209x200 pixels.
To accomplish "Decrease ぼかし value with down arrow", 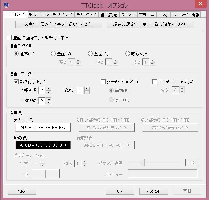I will 87,92.
